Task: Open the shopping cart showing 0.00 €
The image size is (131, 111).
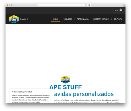Action: [x=118, y=10]
